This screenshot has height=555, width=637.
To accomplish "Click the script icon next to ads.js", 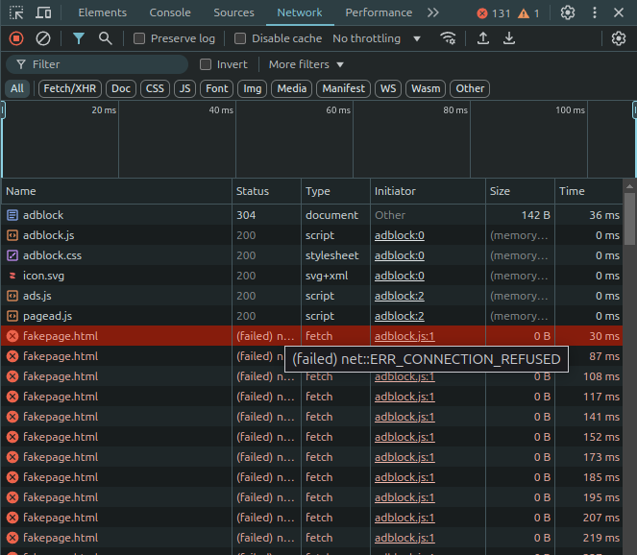I will pos(12,296).
